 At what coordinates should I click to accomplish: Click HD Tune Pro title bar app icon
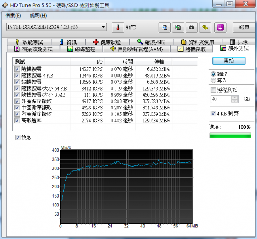[x=5, y=5]
